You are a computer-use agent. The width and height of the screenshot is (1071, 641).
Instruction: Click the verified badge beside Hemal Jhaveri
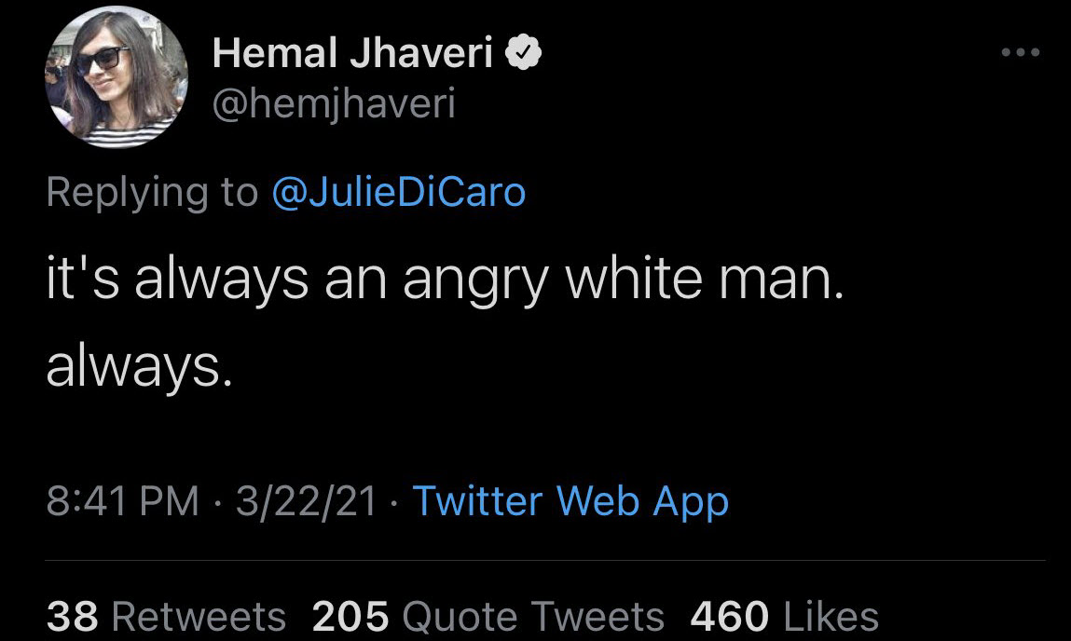524,56
